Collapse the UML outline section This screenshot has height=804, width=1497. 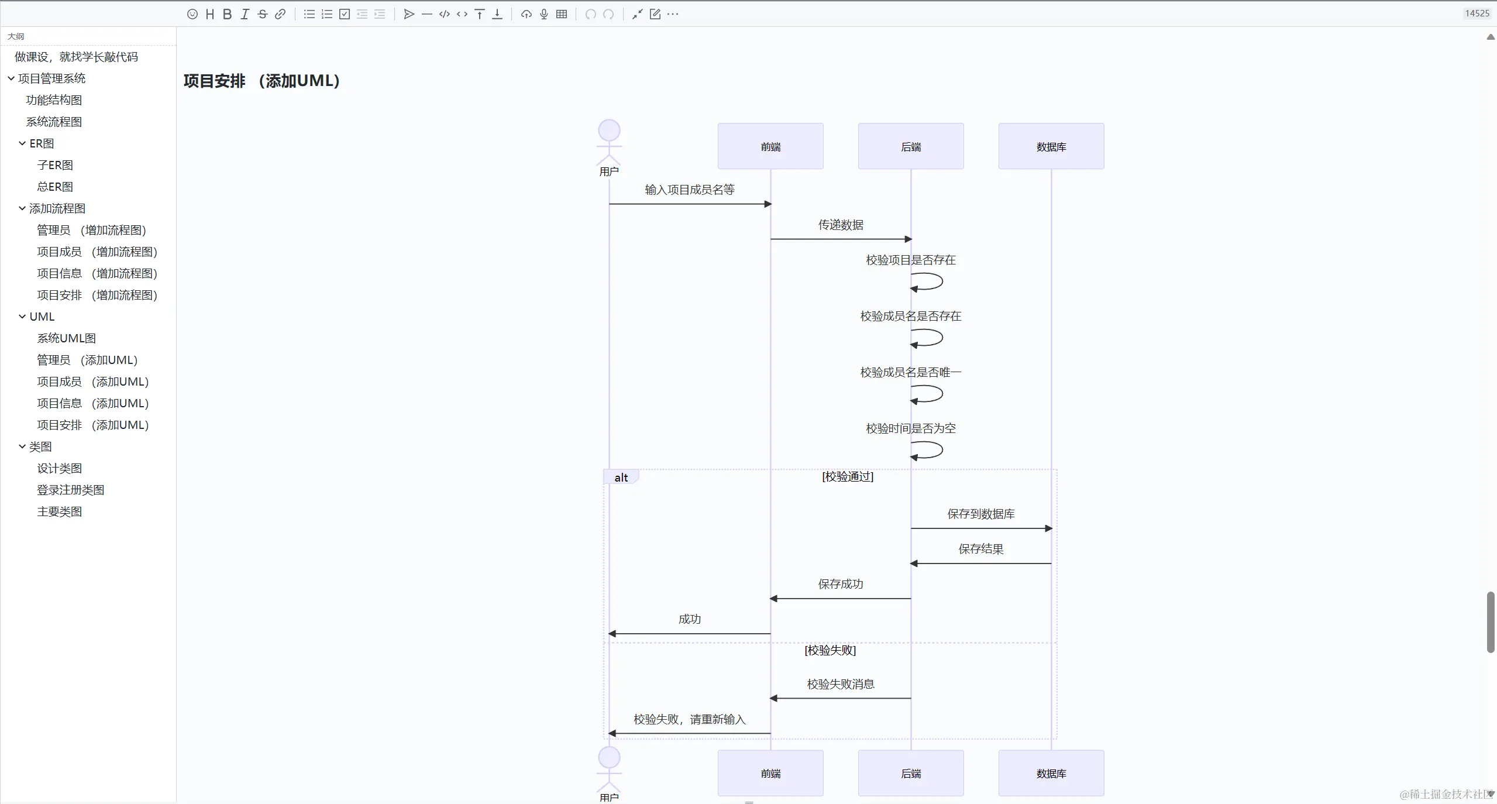pos(22,317)
